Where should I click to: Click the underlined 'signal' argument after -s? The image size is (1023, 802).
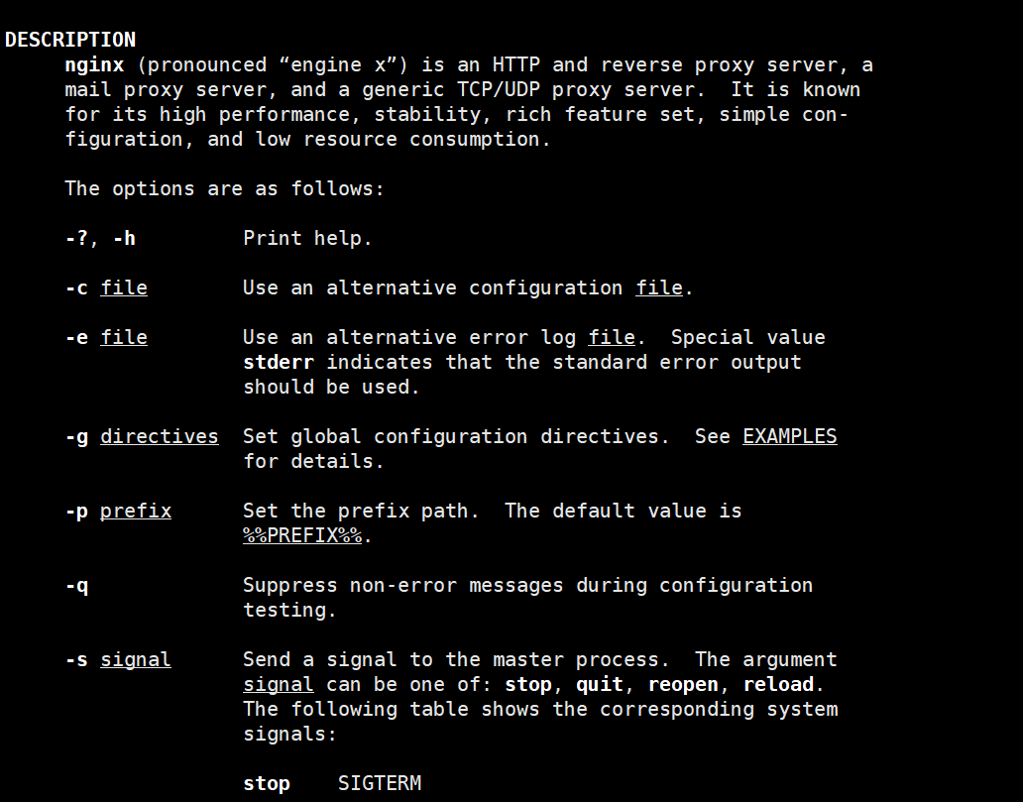tap(136, 659)
